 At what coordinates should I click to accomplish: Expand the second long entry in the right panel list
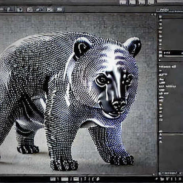point(168,86)
